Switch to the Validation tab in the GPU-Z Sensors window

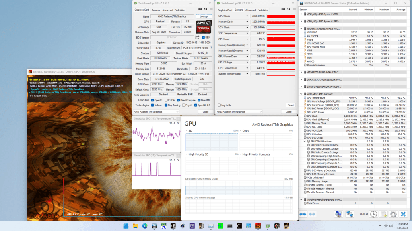pyautogui.click(x=263, y=10)
